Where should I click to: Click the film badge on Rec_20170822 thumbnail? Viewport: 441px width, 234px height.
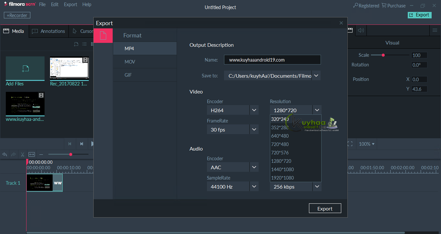click(x=85, y=60)
